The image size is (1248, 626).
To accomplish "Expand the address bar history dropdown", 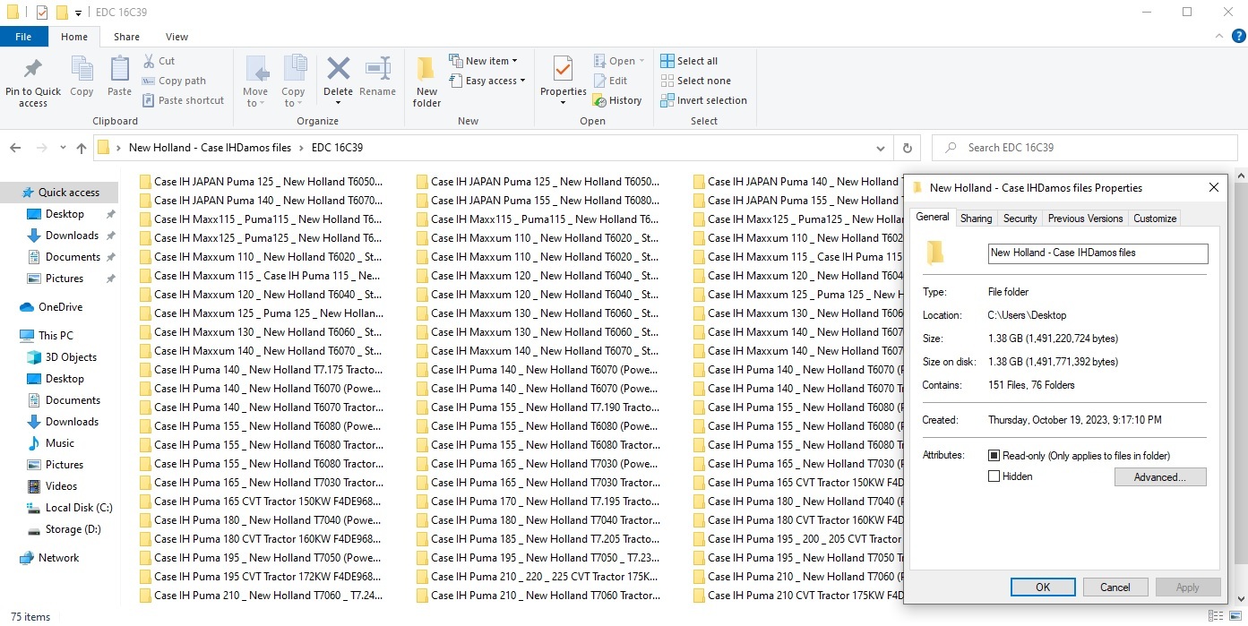I will click(882, 148).
